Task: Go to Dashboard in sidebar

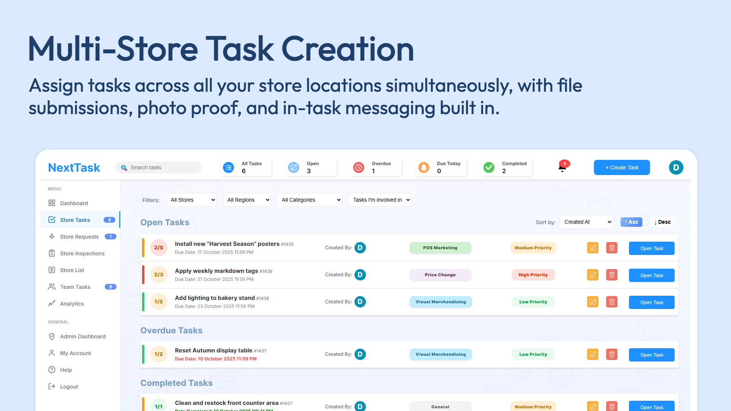Action: (80, 203)
